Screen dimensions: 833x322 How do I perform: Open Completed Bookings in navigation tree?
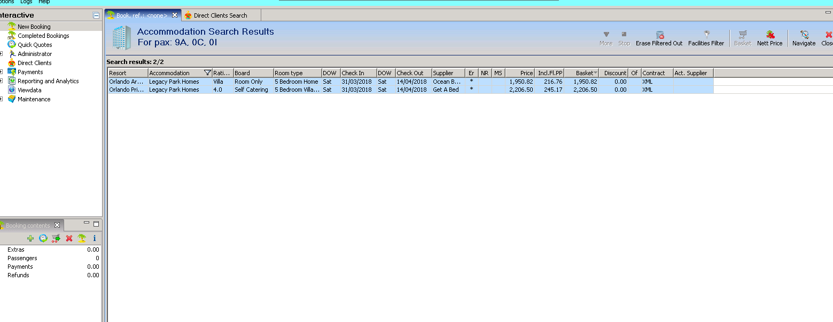click(43, 36)
